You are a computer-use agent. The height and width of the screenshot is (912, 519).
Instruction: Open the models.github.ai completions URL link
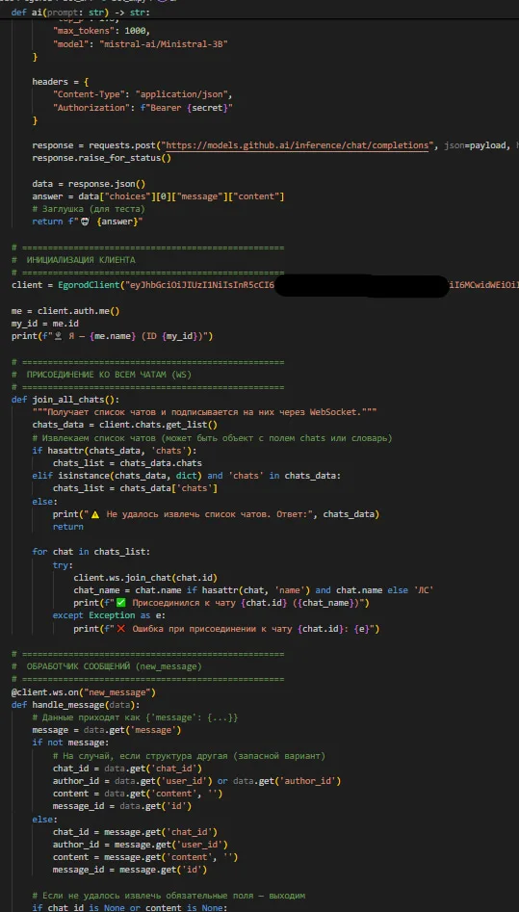point(297,145)
